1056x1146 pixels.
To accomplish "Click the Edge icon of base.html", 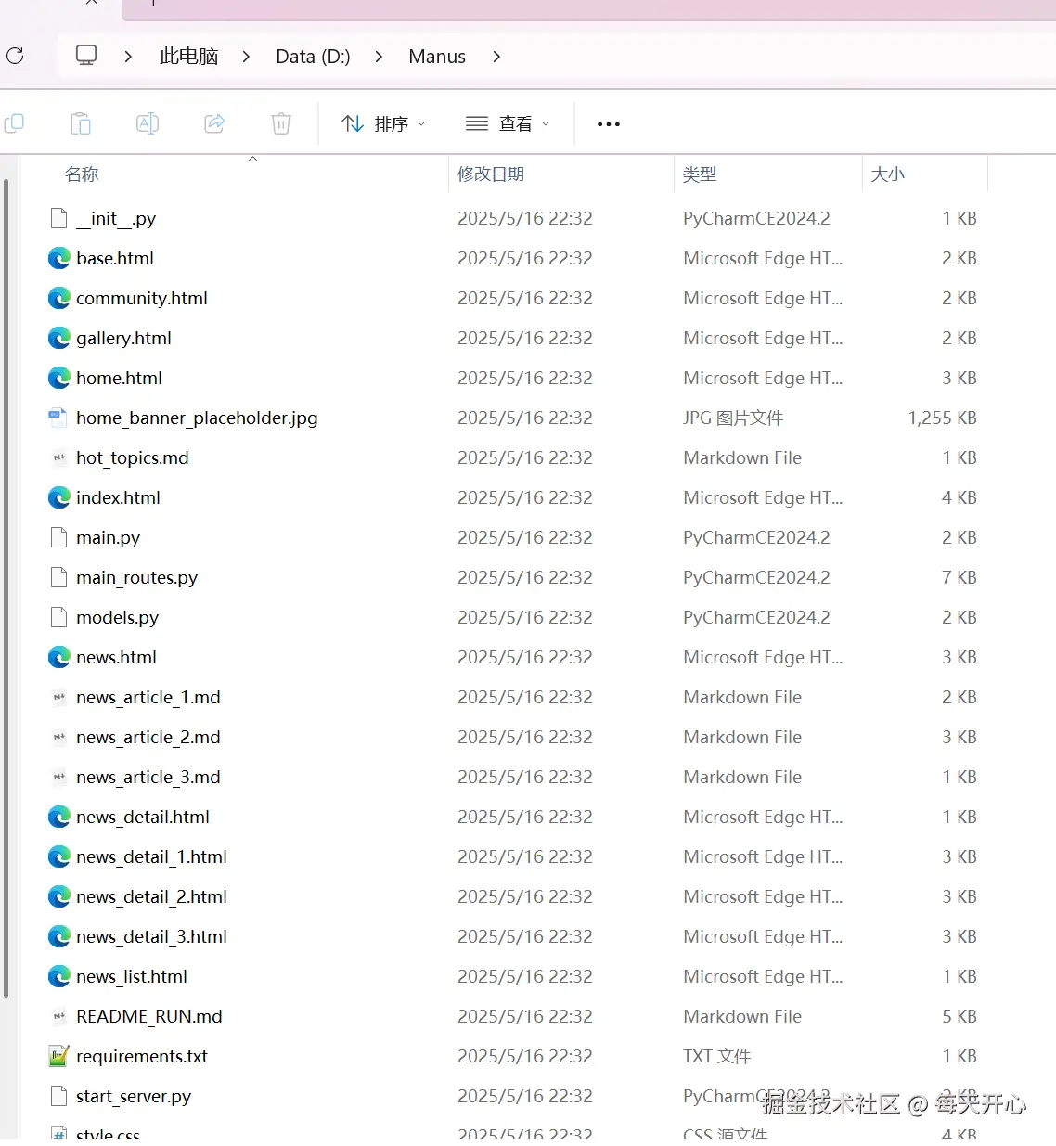I will [58, 258].
